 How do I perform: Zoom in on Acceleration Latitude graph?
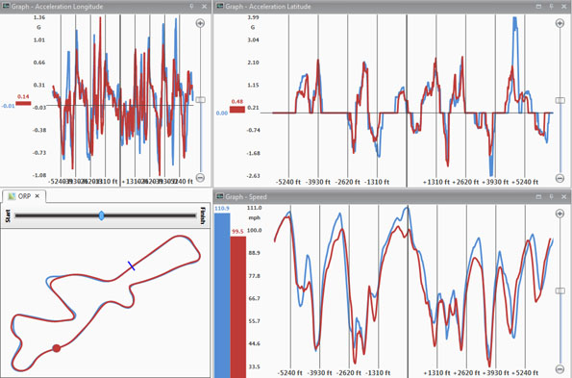(x=560, y=23)
